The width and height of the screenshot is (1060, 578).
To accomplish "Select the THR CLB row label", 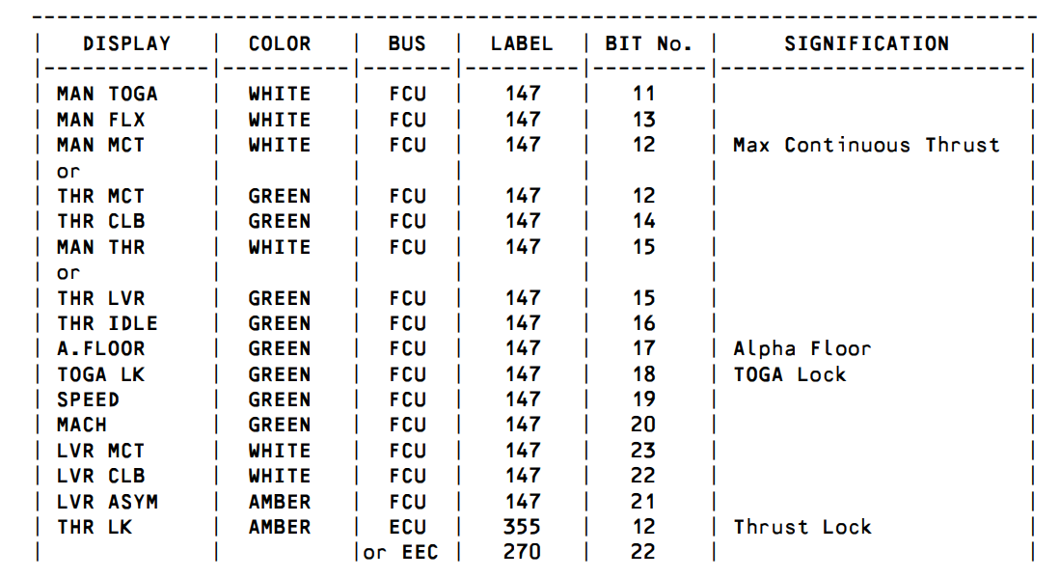I will tap(100, 221).
